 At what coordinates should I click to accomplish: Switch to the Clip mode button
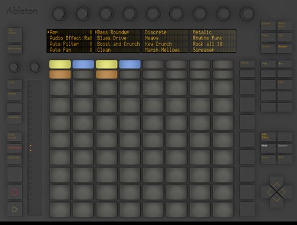[285, 37]
